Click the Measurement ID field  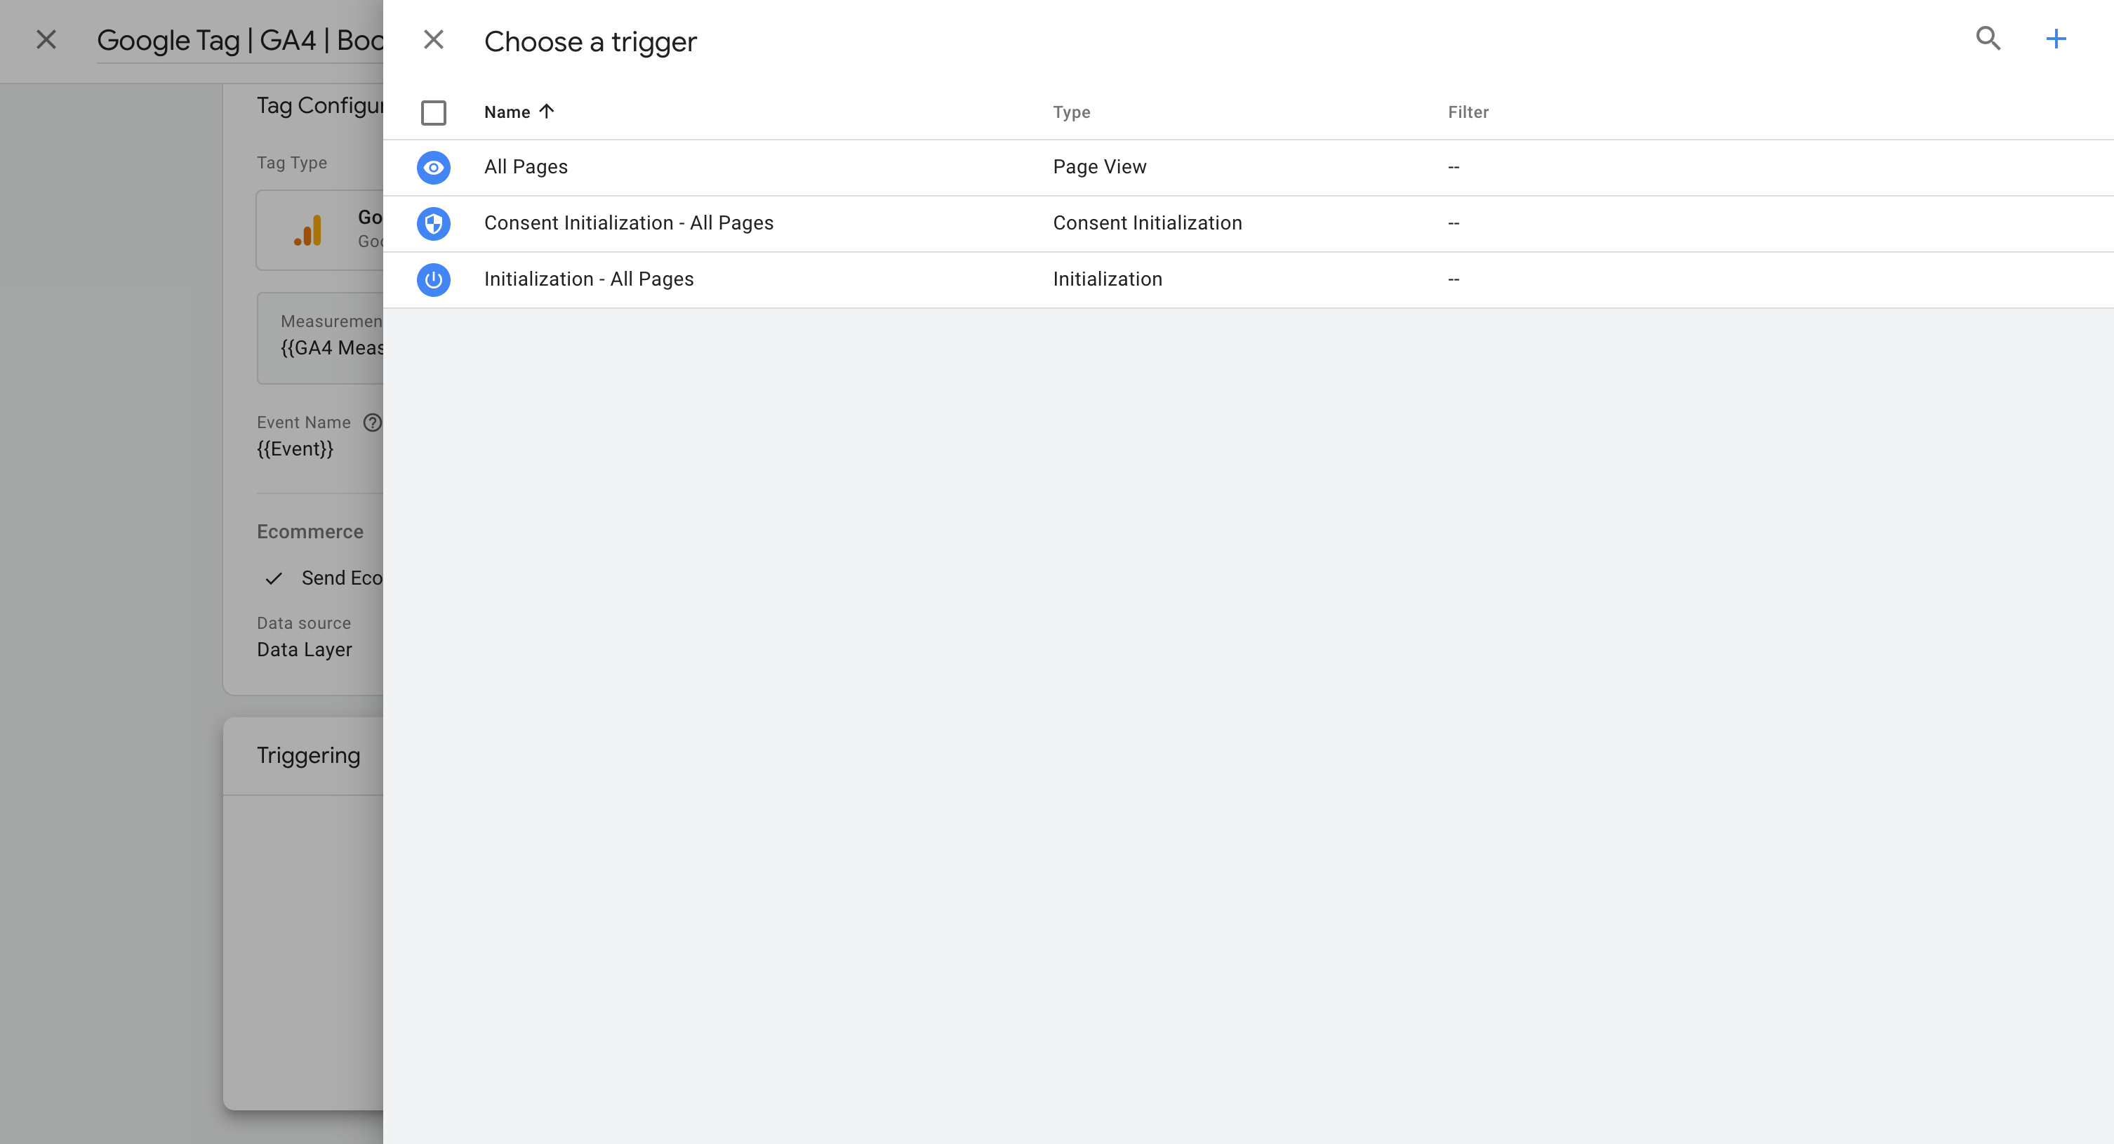coord(320,338)
